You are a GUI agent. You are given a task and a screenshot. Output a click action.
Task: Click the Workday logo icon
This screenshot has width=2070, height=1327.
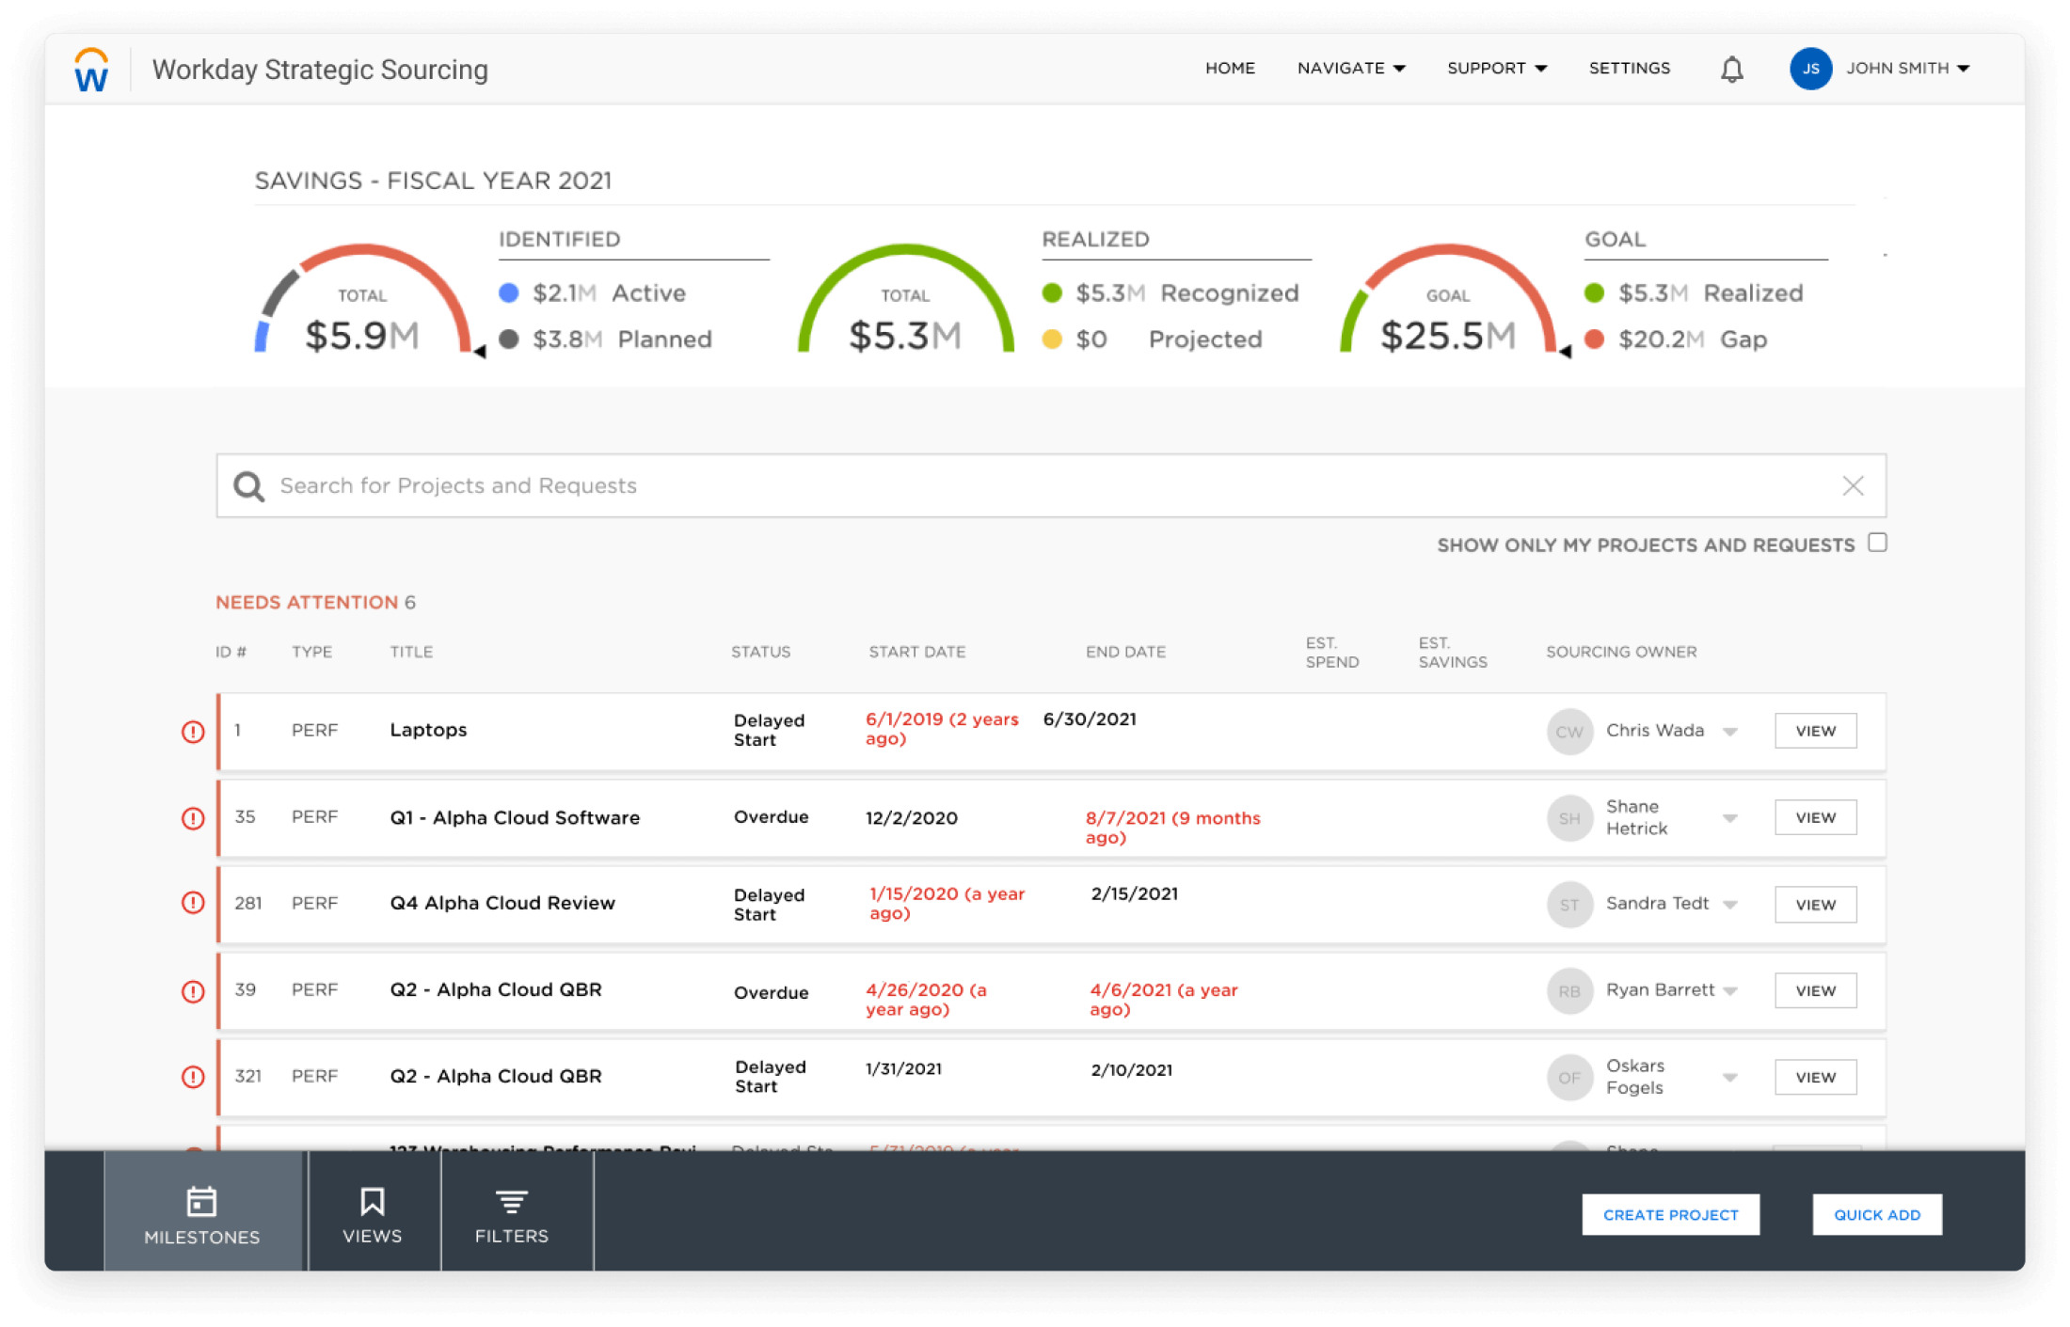point(89,69)
